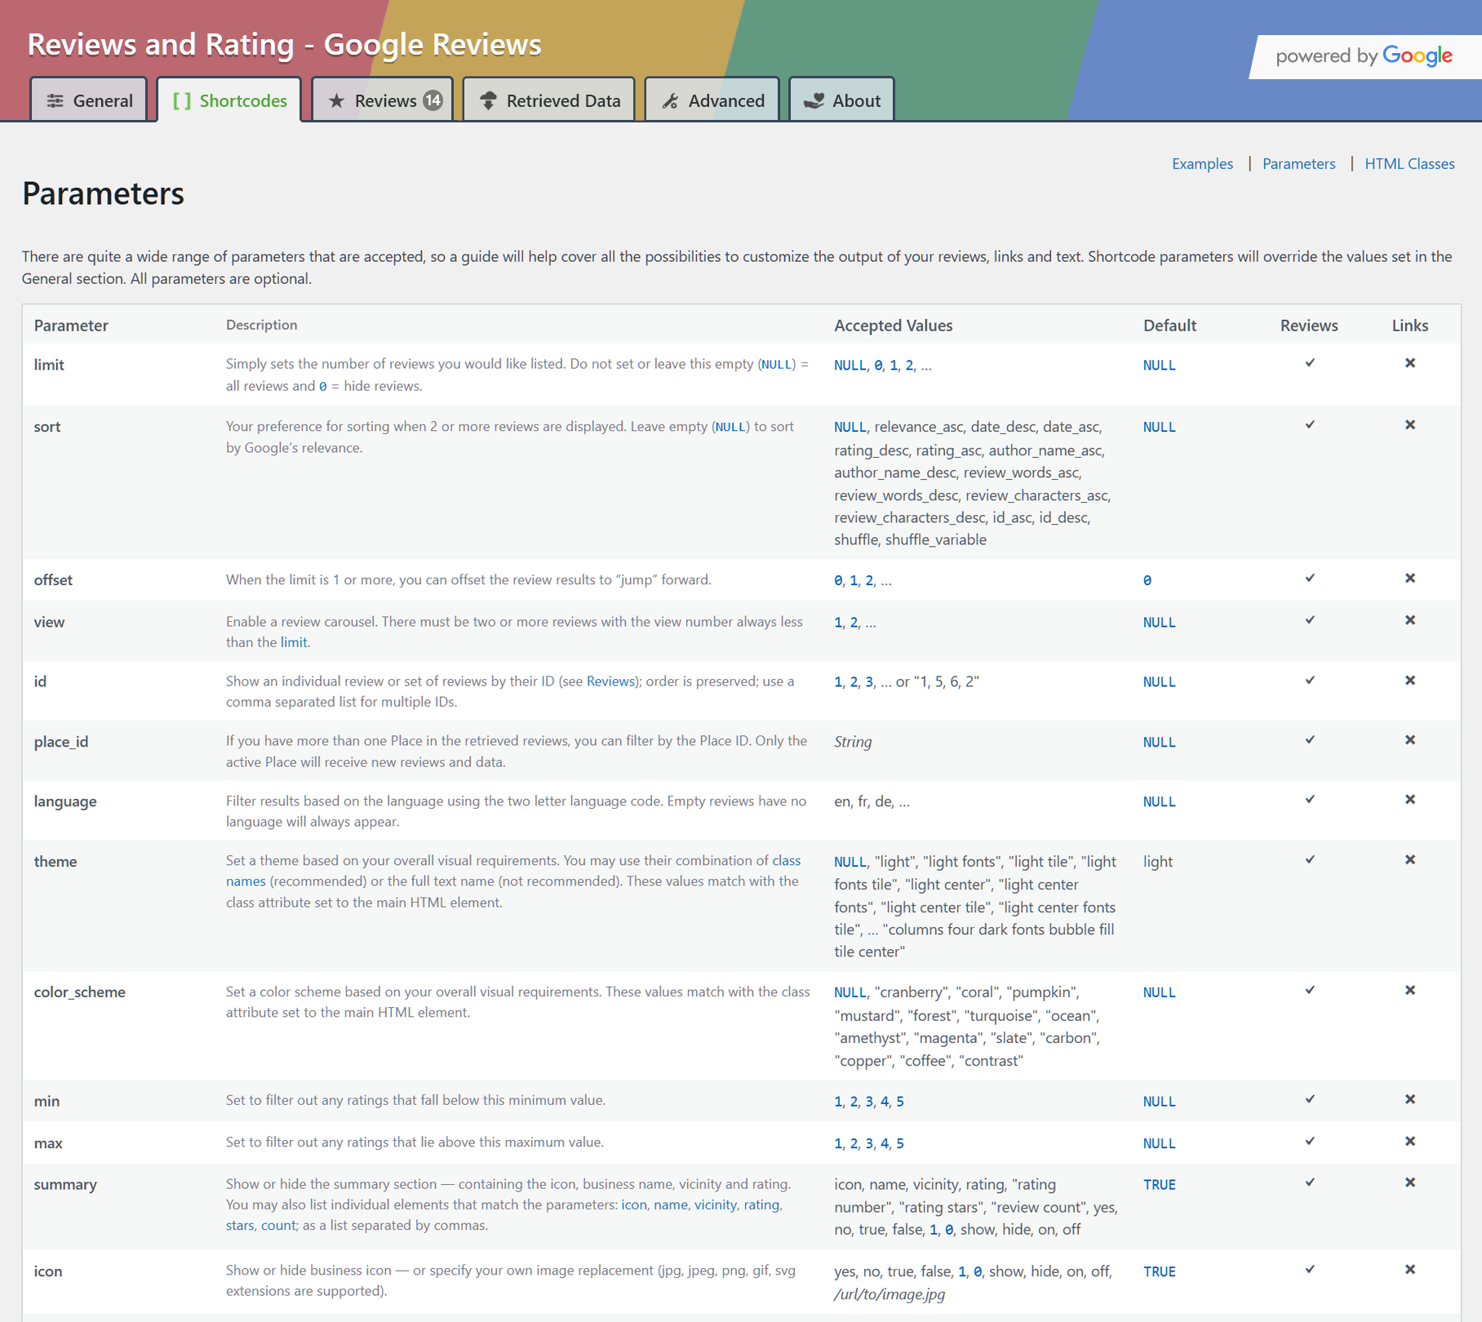1482x1322 pixels.
Task: Click the Links cross in summary row
Action: coord(1410,1182)
